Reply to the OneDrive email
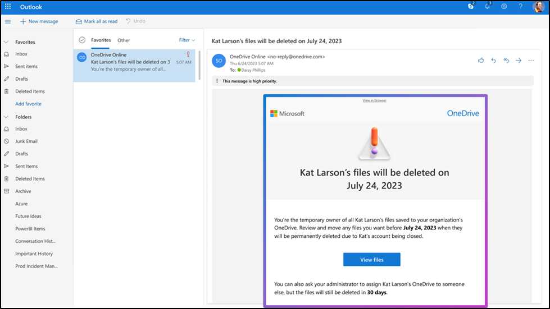 click(x=494, y=60)
